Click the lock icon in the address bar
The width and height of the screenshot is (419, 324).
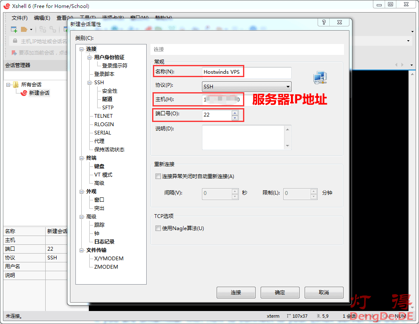[15, 41]
